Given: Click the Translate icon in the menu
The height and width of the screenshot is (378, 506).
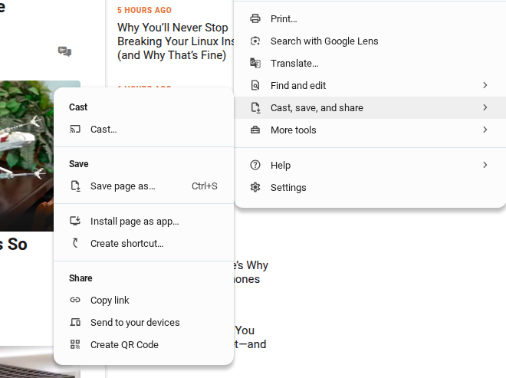Looking at the screenshot, I should click(x=255, y=64).
